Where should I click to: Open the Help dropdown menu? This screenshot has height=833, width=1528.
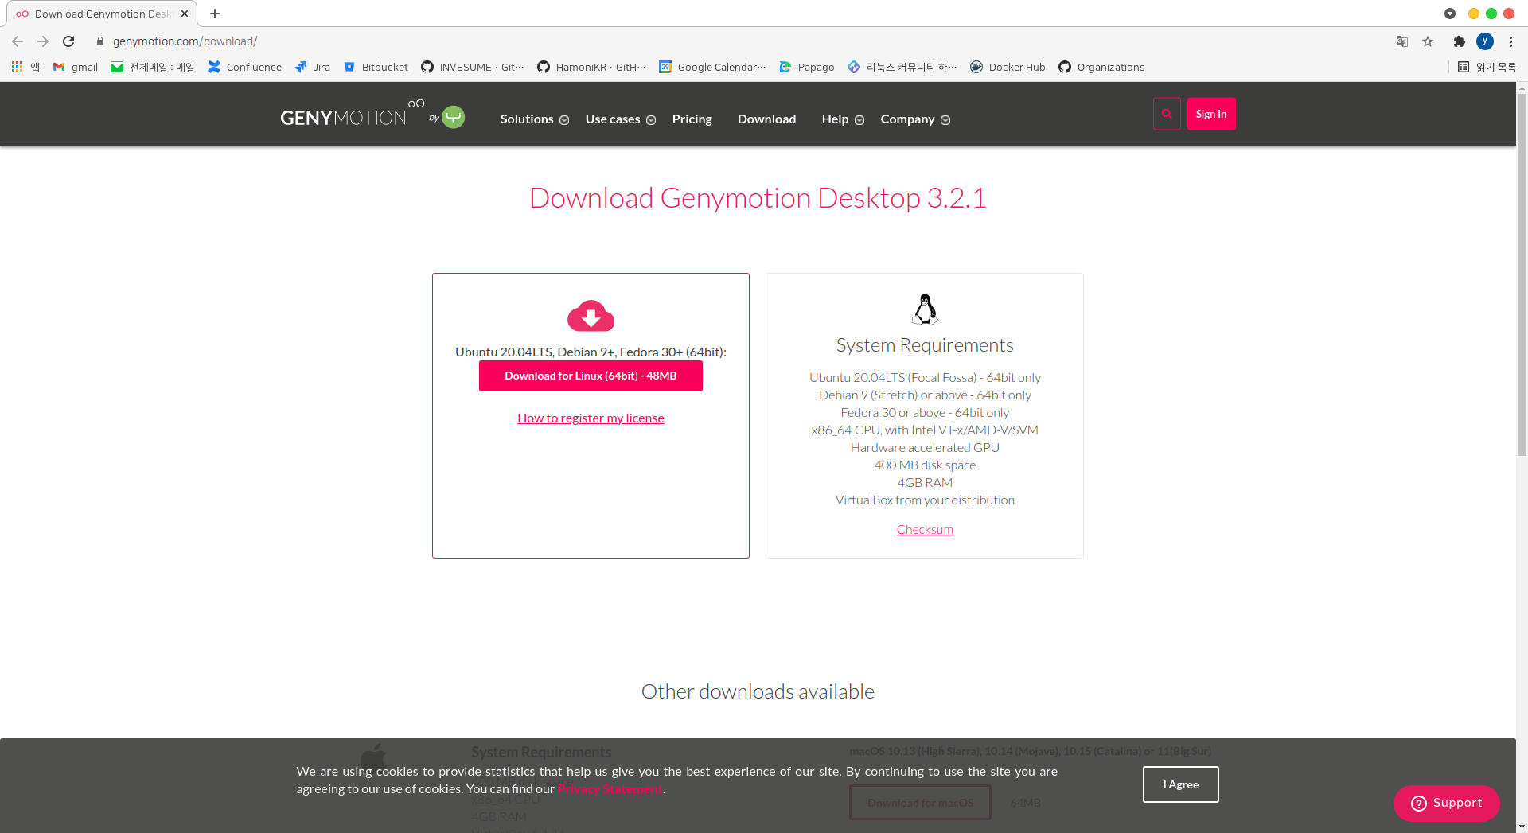(842, 119)
